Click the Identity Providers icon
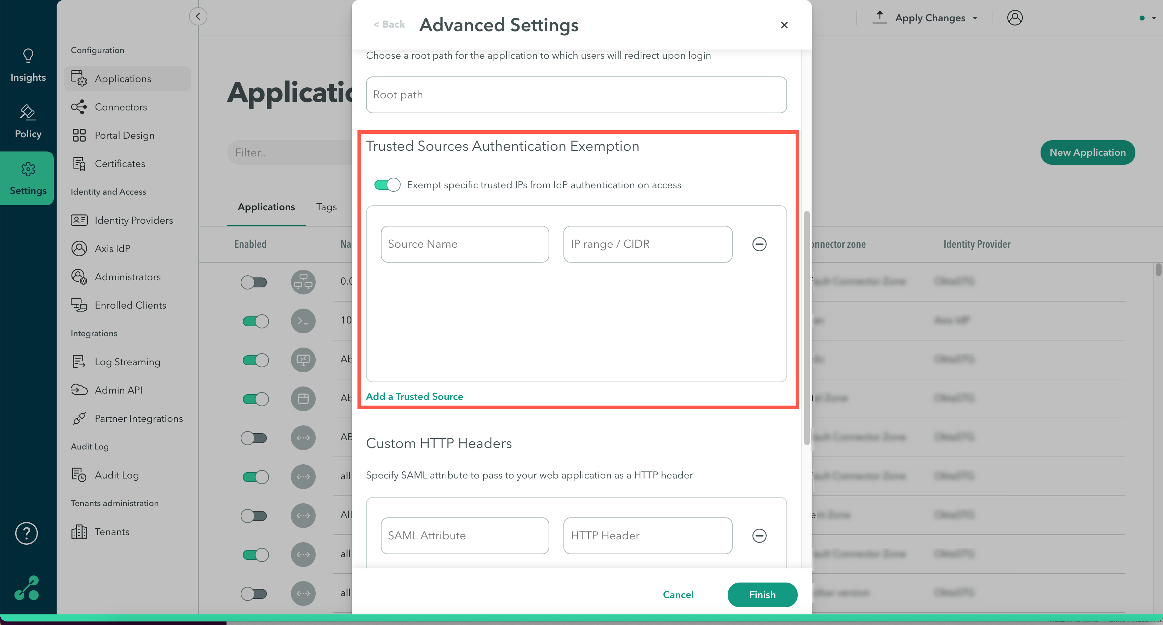The height and width of the screenshot is (625, 1163). (79, 220)
